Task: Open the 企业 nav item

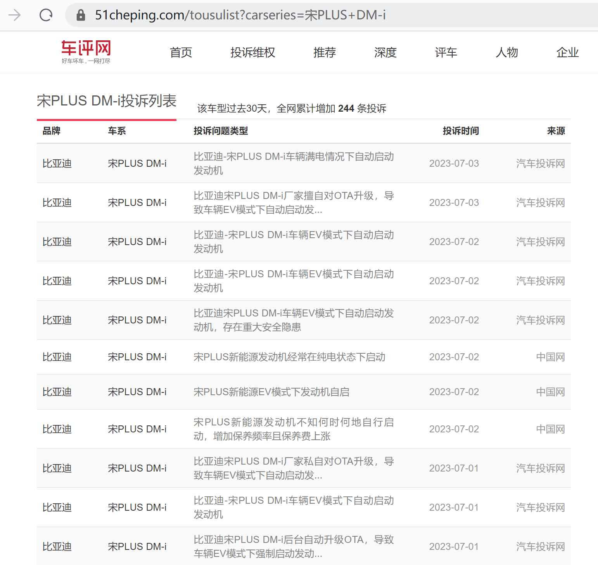Action: pos(568,52)
